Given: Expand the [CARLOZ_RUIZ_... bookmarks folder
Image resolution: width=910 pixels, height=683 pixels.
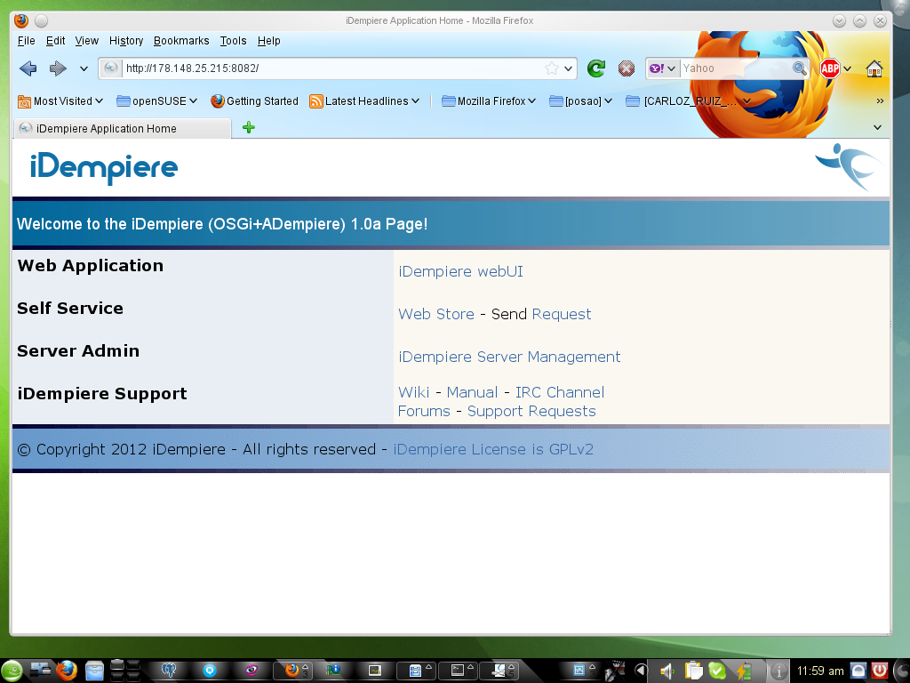Looking at the screenshot, I should (689, 101).
